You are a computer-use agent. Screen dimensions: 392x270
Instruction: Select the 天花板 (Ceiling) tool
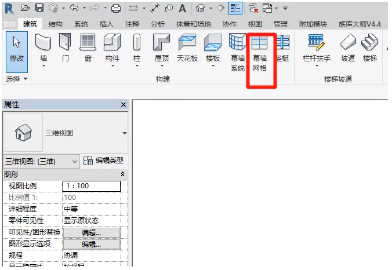coord(187,48)
